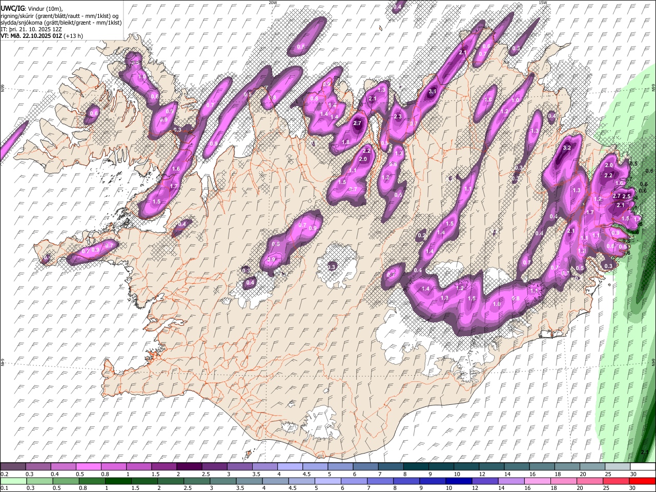Select the 2.3 snowfall value on the map

point(398,116)
